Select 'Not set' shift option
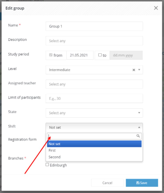 (x=94, y=144)
